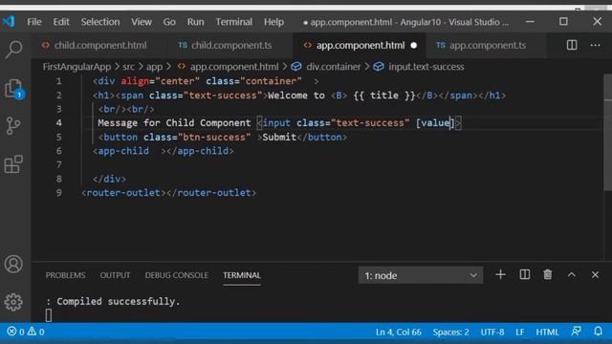
Task: Open the Run menu
Action: tap(195, 22)
